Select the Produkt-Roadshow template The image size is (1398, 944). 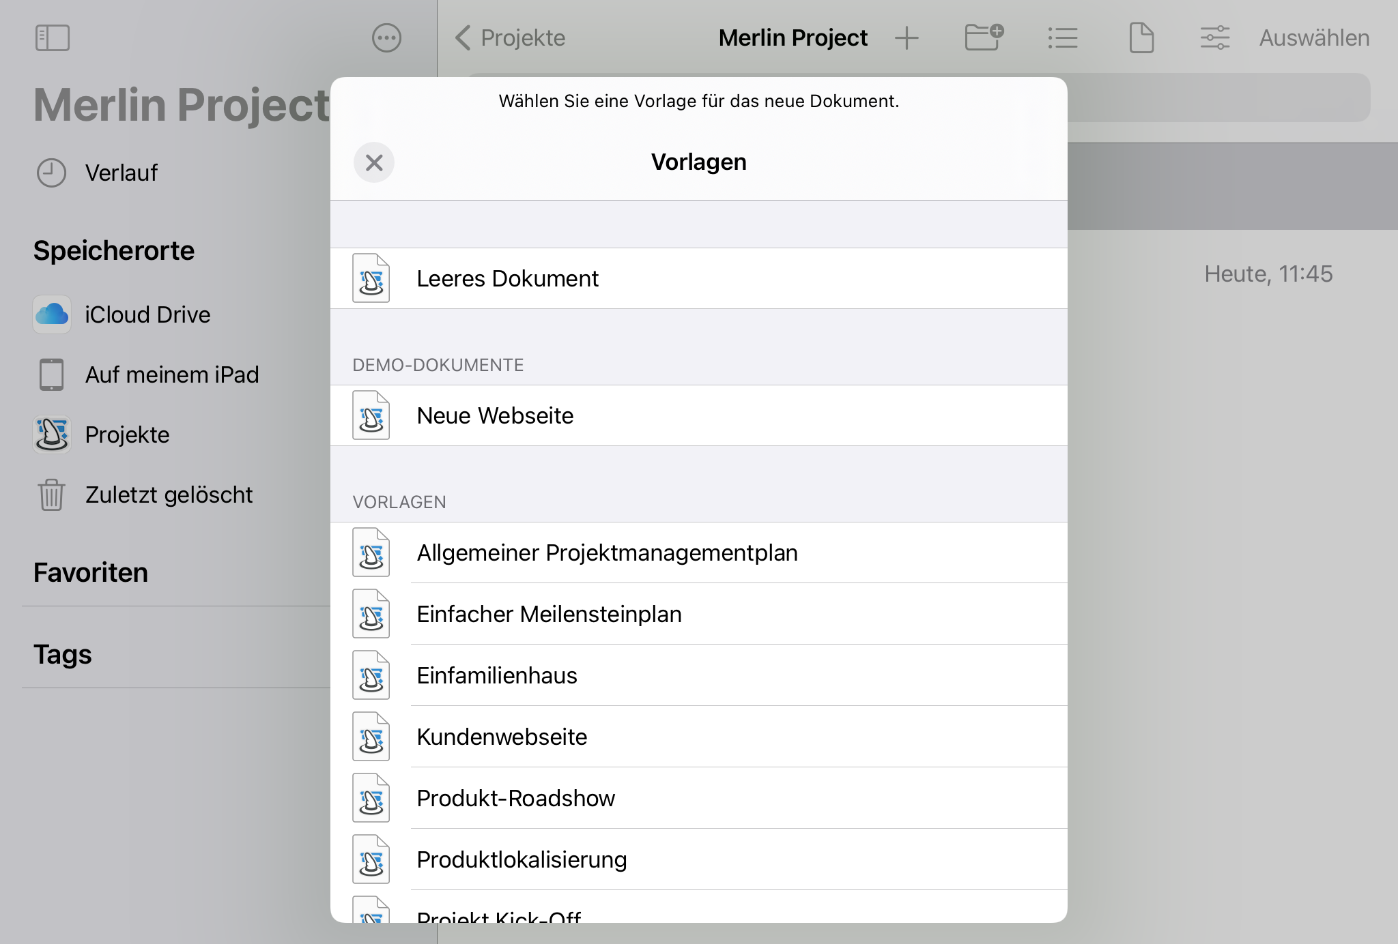(699, 798)
